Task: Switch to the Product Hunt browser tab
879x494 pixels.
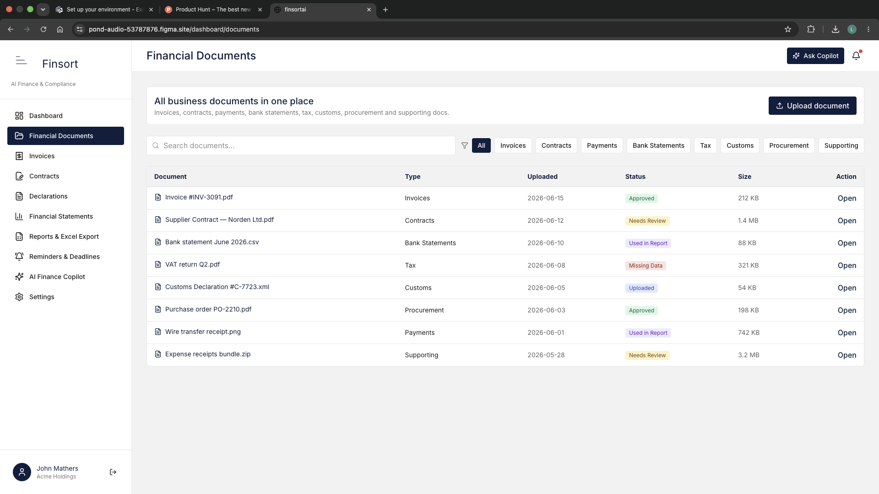Action: click(x=213, y=10)
